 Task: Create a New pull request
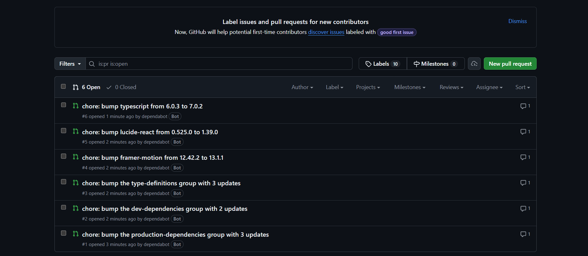pos(510,64)
